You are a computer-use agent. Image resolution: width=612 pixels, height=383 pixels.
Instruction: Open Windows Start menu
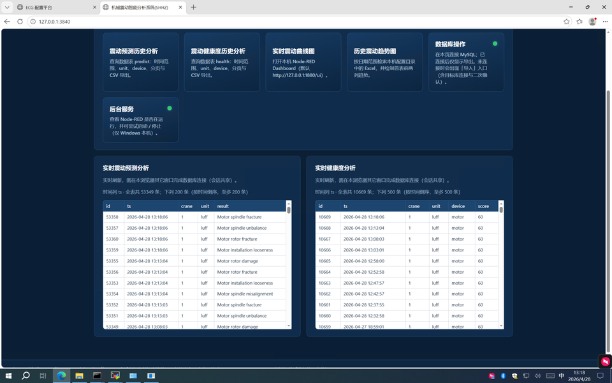click(8, 375)
